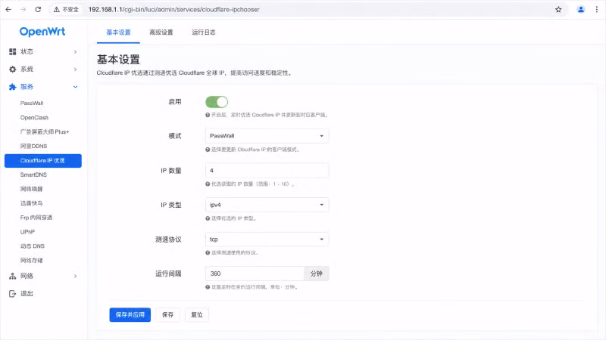The image size is (606, 340).
Task: Open the browser profile avatar
Action: tap(580, 9)
